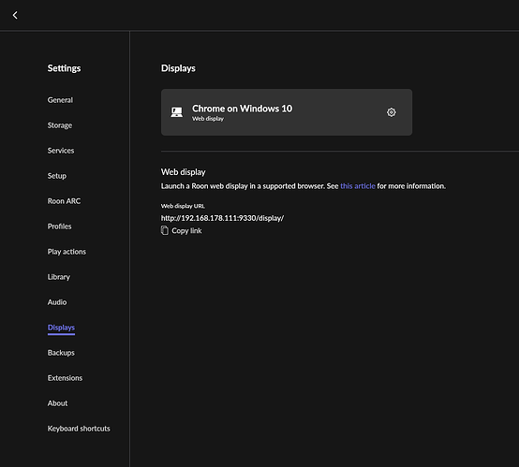Open Play actions settings
This screenshot has width=519, height=467.
click(67, 252)
